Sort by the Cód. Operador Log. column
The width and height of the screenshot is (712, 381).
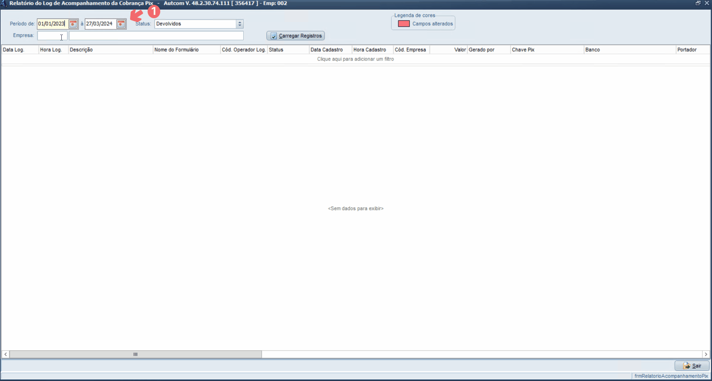point(244,50)
